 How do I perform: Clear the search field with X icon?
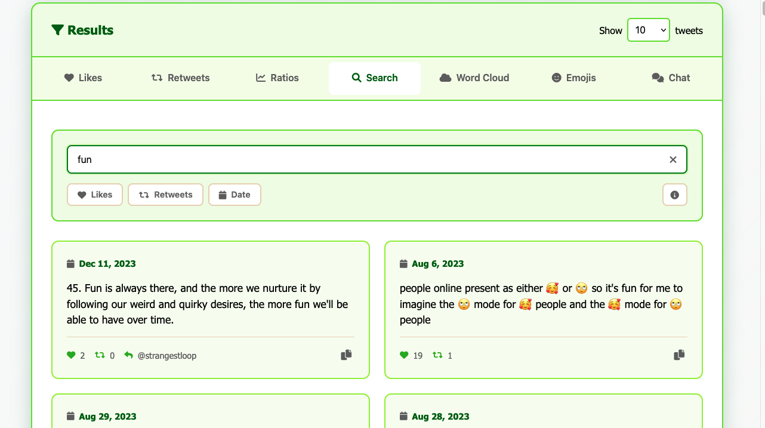point(673,159)
